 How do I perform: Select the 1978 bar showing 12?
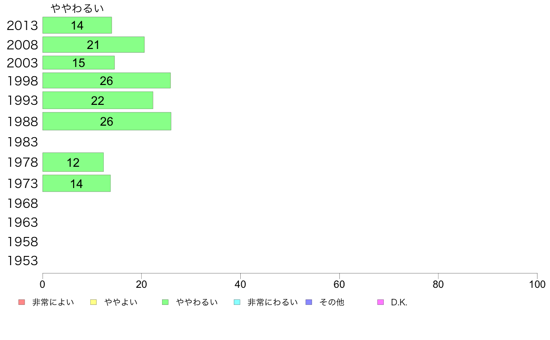point(73,162)
